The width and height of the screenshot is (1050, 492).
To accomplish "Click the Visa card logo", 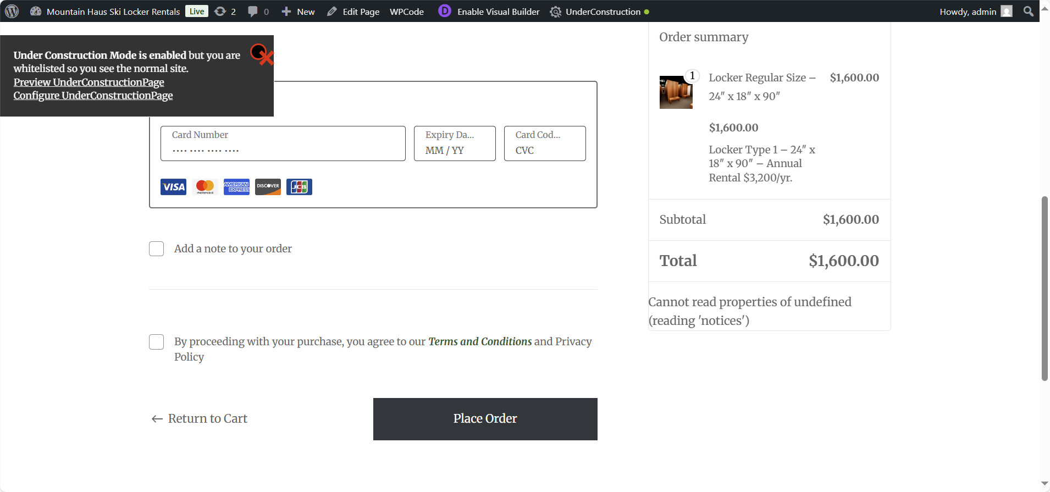I will point(173,187).
